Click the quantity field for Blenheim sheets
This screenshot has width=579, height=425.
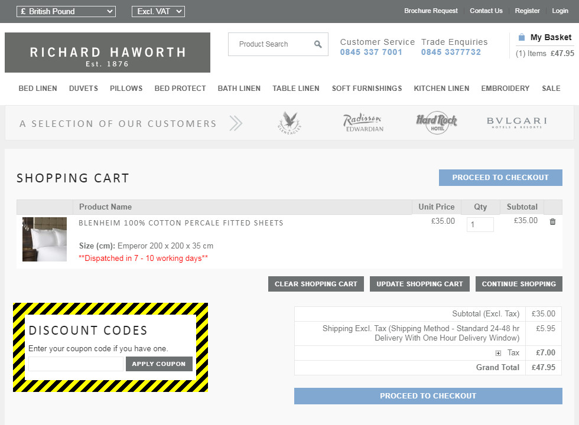(x=480, y=224)
